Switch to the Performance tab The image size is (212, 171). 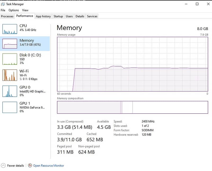[x=25, y=16]
